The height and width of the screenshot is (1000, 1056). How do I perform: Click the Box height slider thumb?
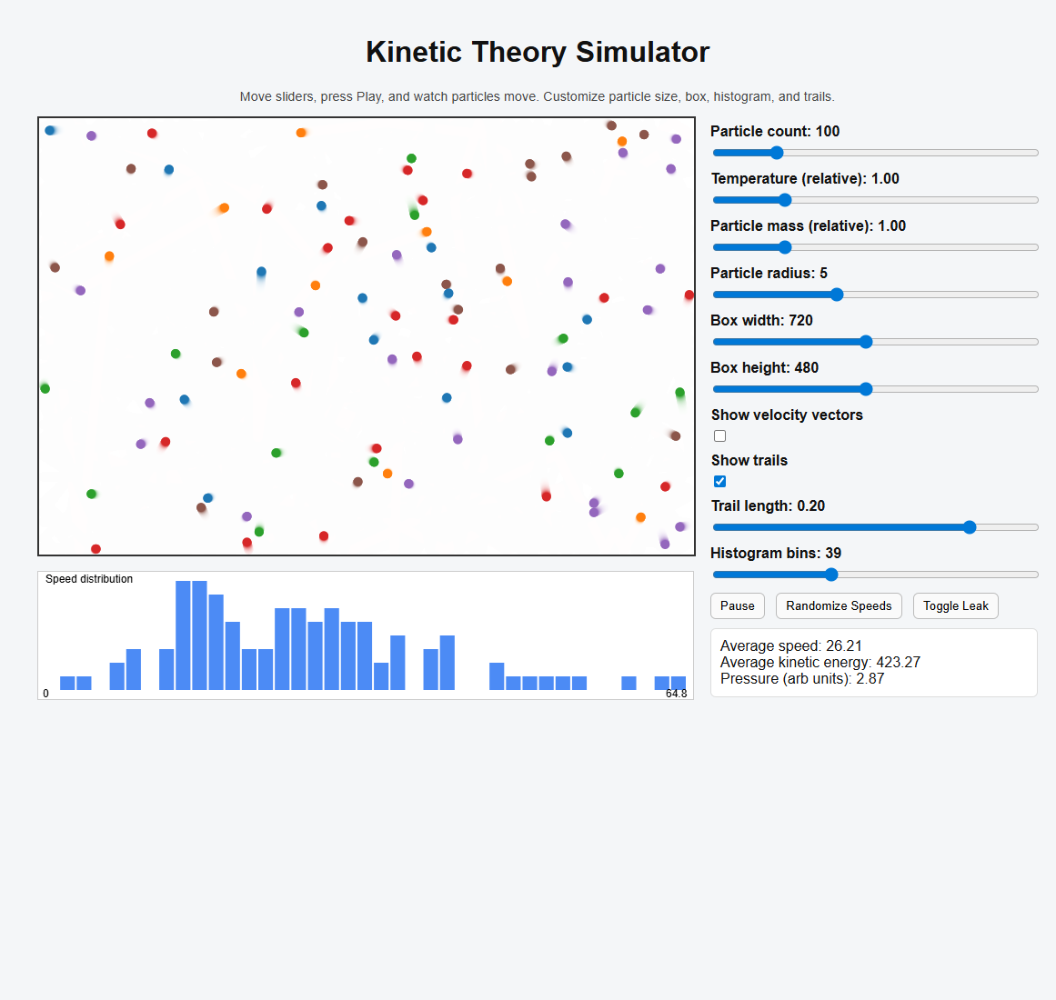(866, 389)
